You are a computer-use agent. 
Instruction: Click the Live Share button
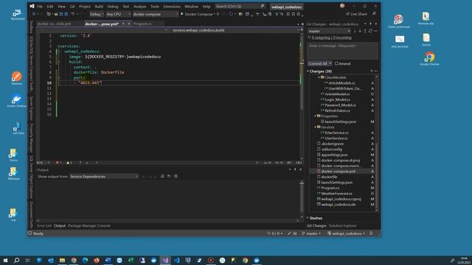pos(356,14)
